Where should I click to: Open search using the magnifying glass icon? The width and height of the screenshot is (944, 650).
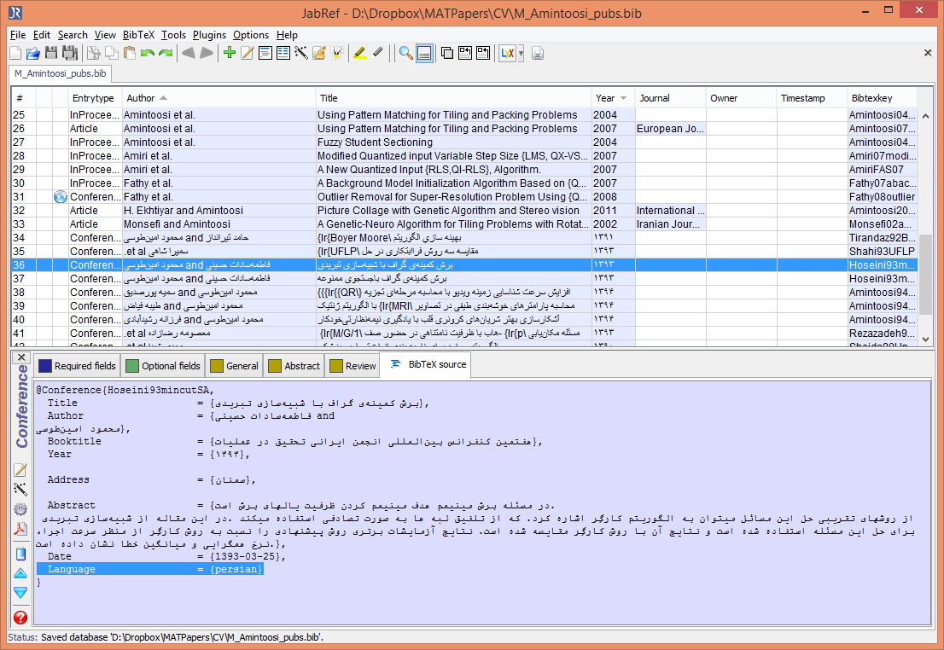coord(406,54)
